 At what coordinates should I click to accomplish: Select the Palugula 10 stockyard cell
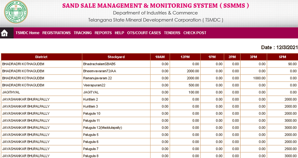tap(116, 113)
